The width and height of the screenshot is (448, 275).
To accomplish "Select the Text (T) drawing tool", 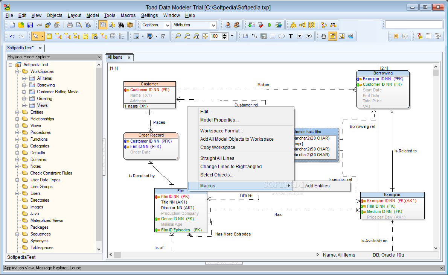I will click(291, 36).
